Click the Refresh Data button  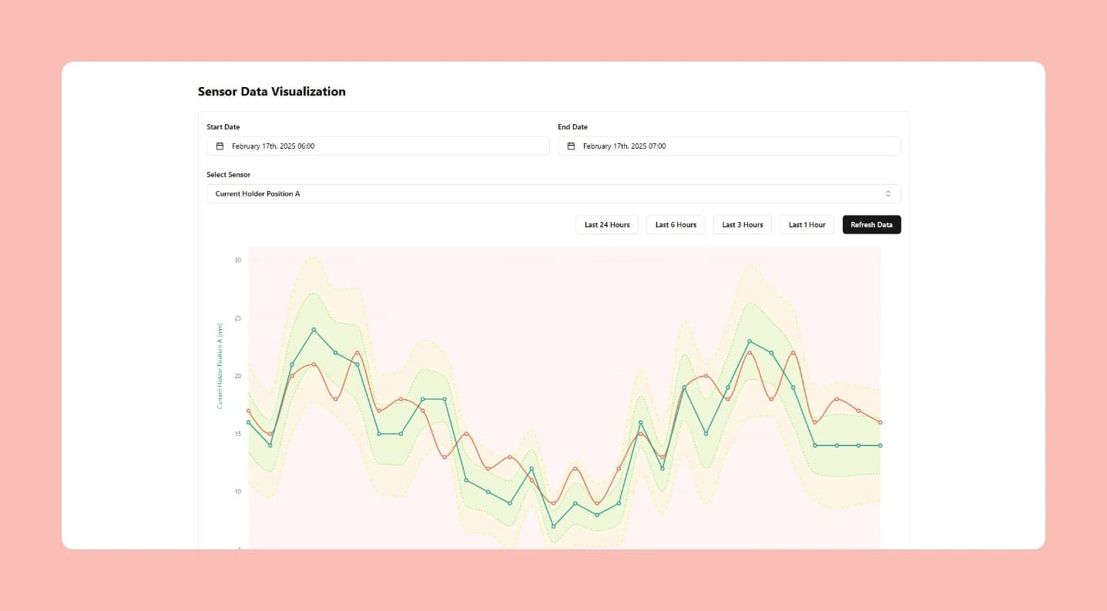[x=871, y=224]
